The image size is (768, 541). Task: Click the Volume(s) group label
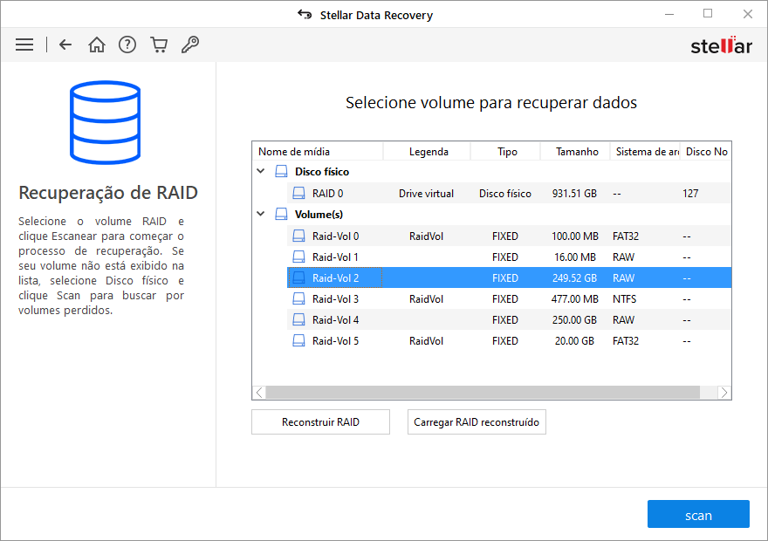(x=319, y=214)
